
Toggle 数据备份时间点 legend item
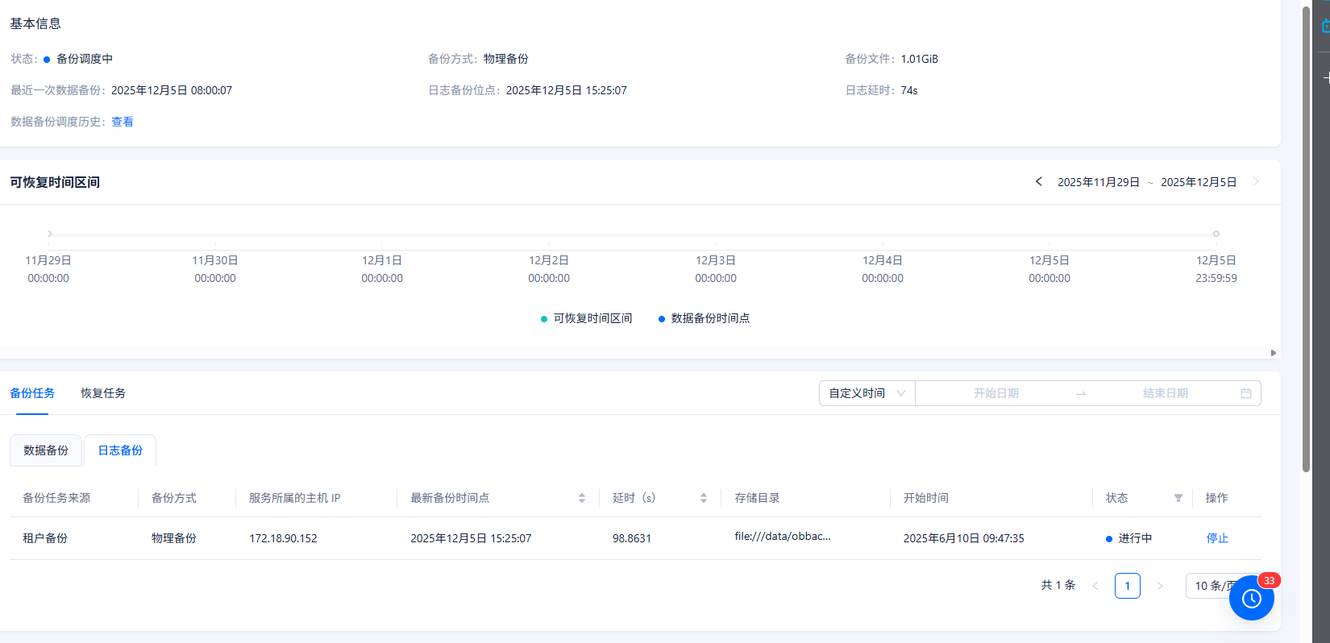(704, 318)
